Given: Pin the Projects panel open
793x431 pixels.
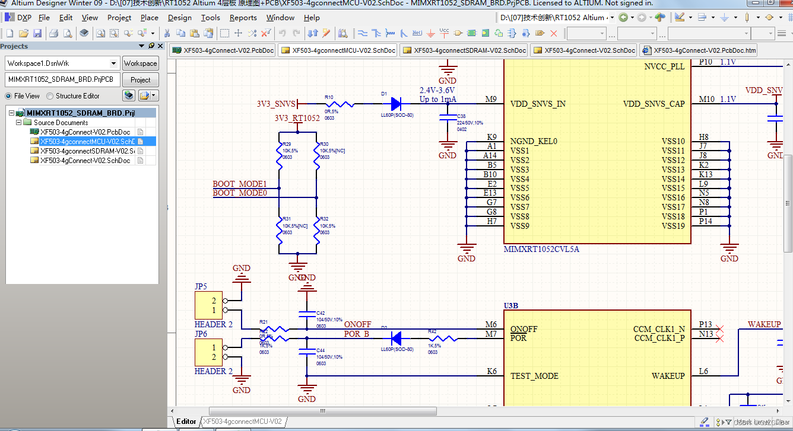Looking at the screenshot, I should (151, 46).
